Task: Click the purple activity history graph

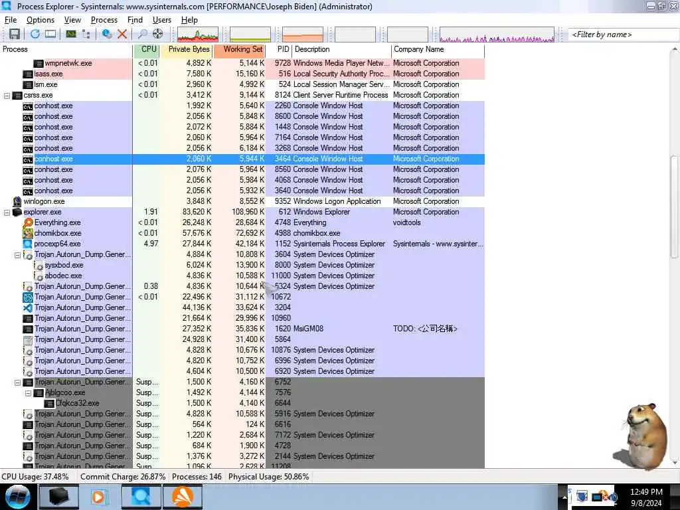Action: click(x=497, y=35)
